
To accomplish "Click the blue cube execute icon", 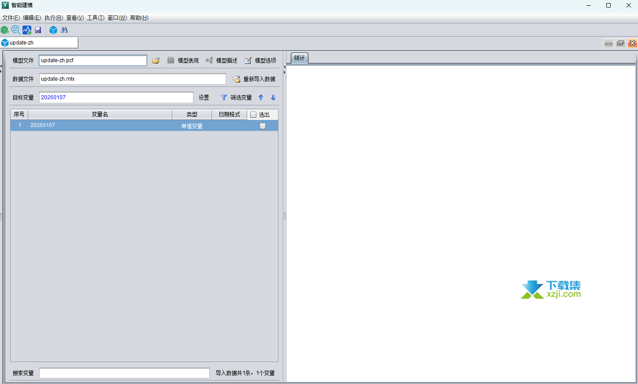I will click(53, 30).
